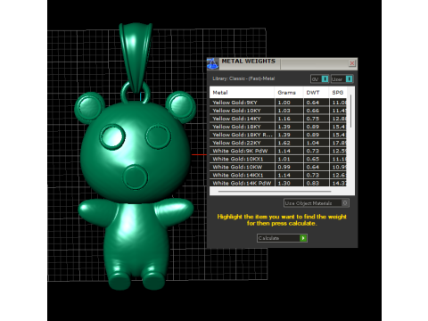Screen dimensions: 428x321
Task: Click the 0.99 grams value for 10KW
Action: point(284,167)
